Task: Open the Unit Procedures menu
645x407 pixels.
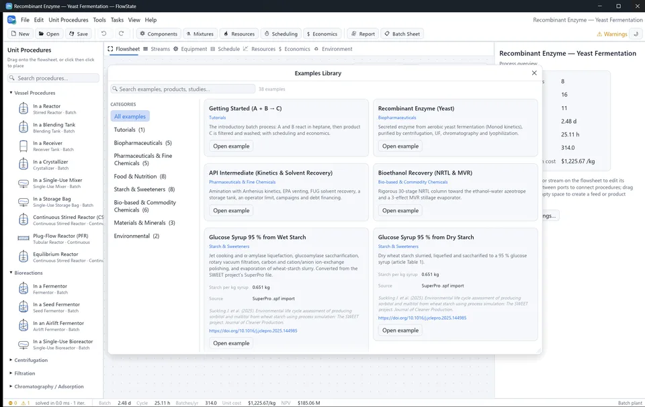Action: click(x=69, y=19)
